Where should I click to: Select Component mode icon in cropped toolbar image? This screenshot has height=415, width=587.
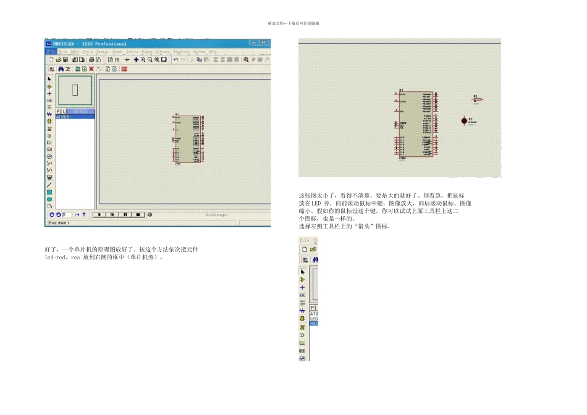[x=303, y=280]
